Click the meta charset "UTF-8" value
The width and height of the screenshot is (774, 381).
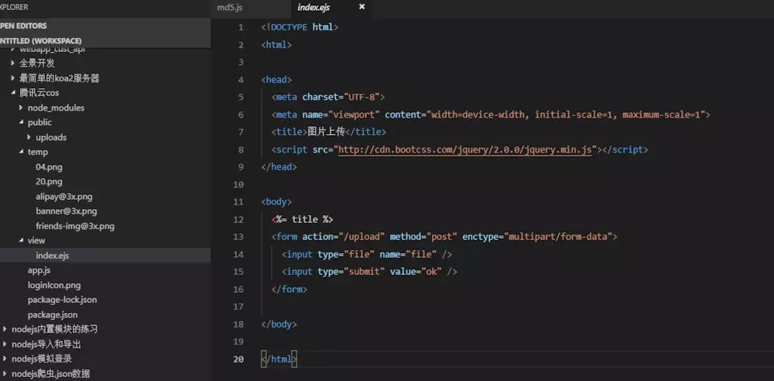click(x=361, y=97)
